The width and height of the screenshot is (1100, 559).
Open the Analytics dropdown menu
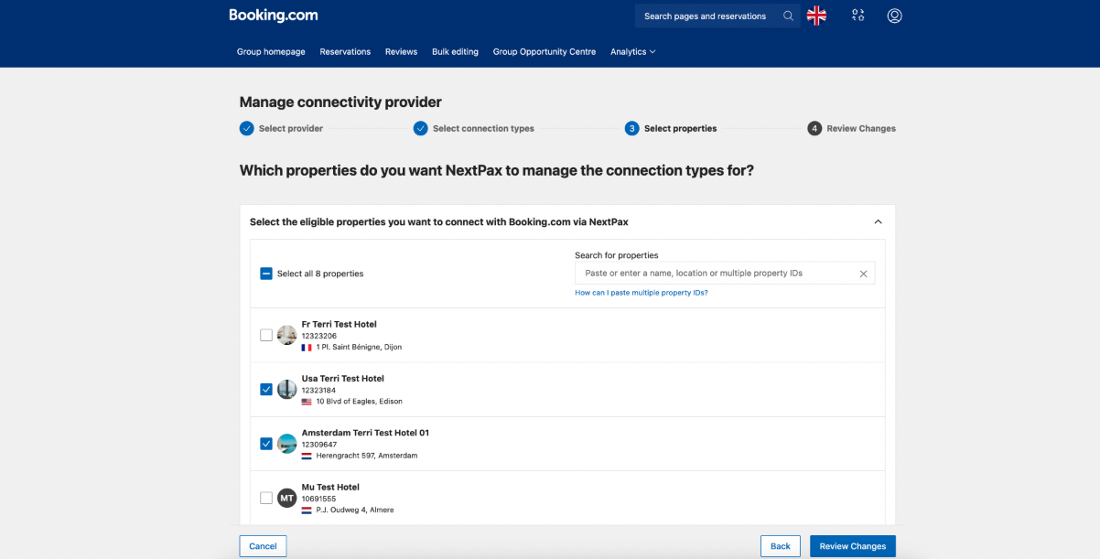coord(633,52)
